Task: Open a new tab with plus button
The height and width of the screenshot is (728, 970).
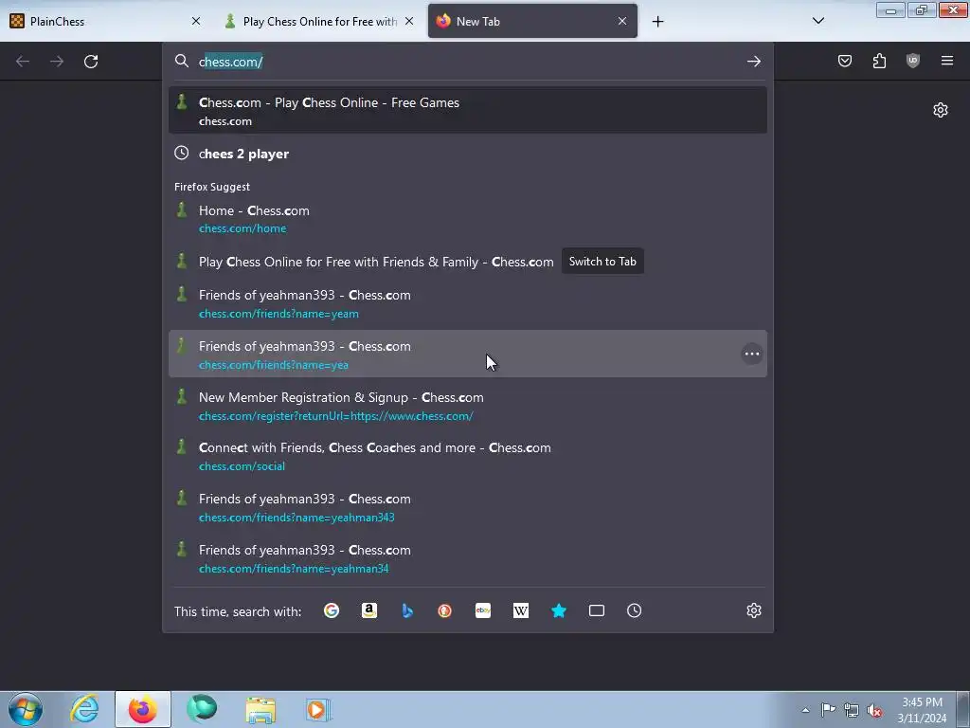Action: (657, 22)
